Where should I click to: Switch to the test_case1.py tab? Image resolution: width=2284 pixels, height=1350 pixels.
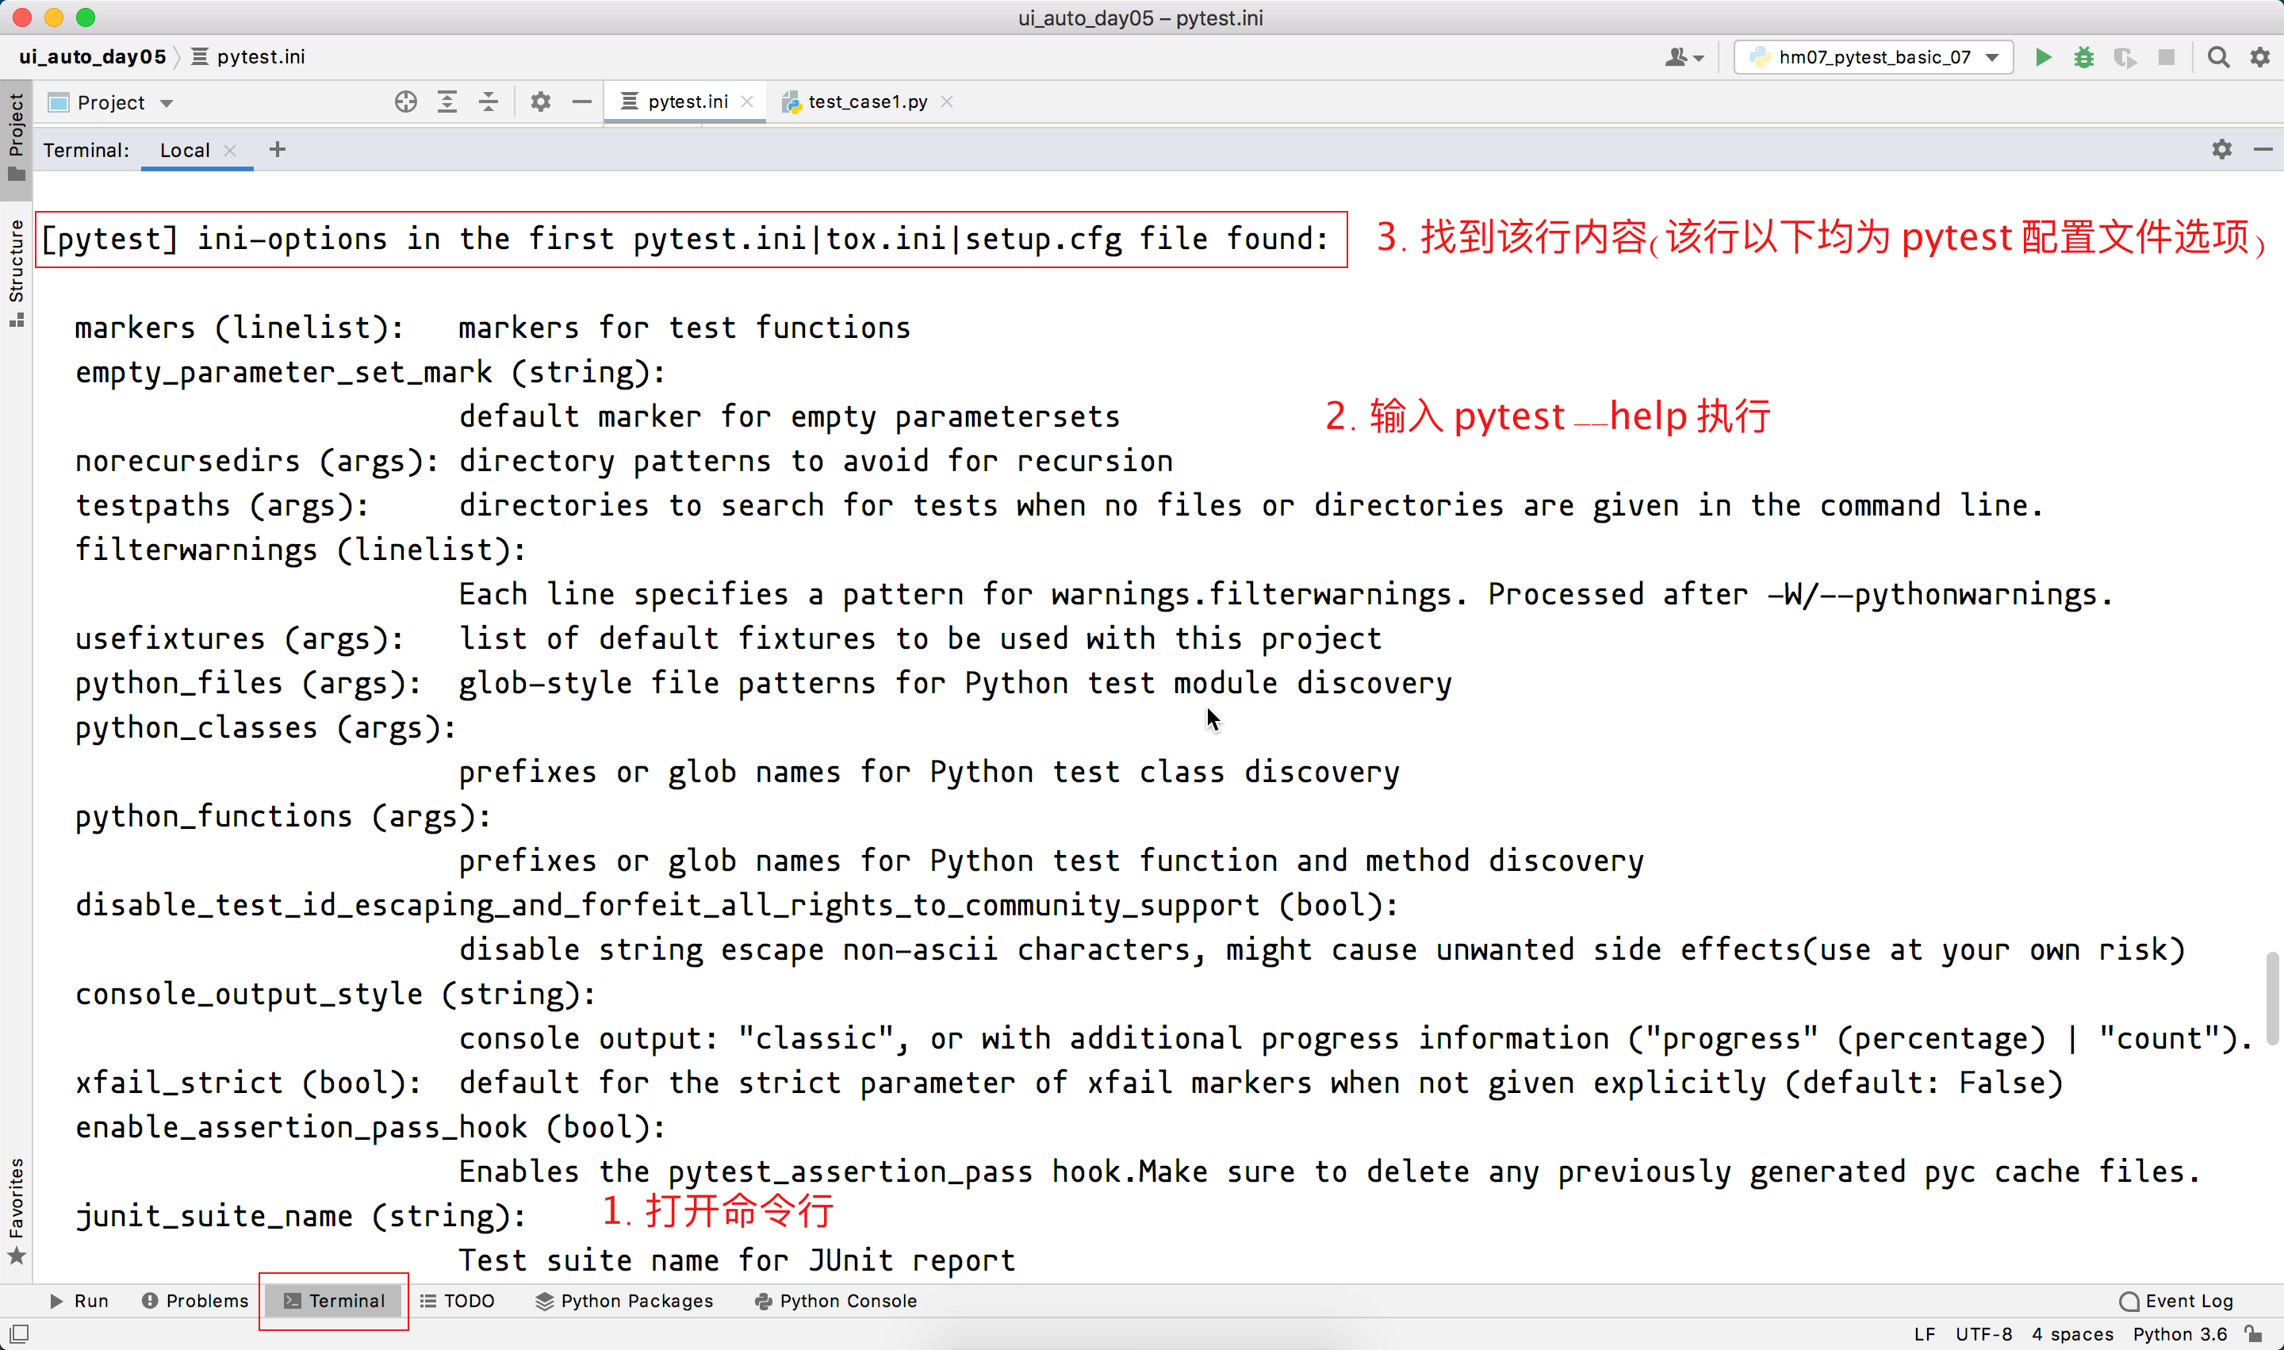point(866,102)
